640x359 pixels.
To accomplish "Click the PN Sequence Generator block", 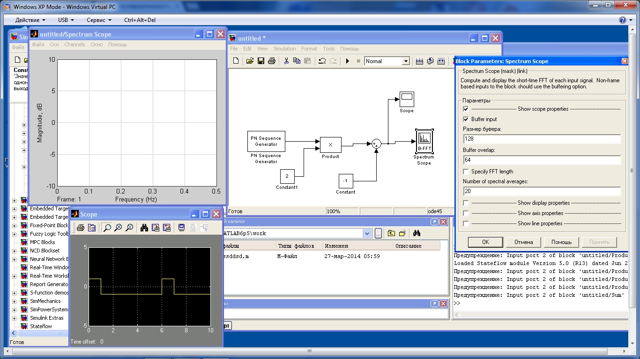I will tap(266, 141).
